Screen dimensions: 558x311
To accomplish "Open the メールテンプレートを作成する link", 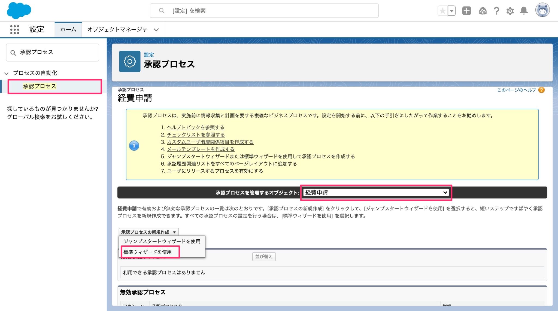I will click(201, 149).
